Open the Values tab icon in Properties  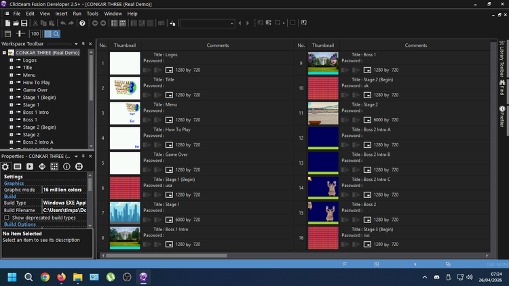click(42, 166)
